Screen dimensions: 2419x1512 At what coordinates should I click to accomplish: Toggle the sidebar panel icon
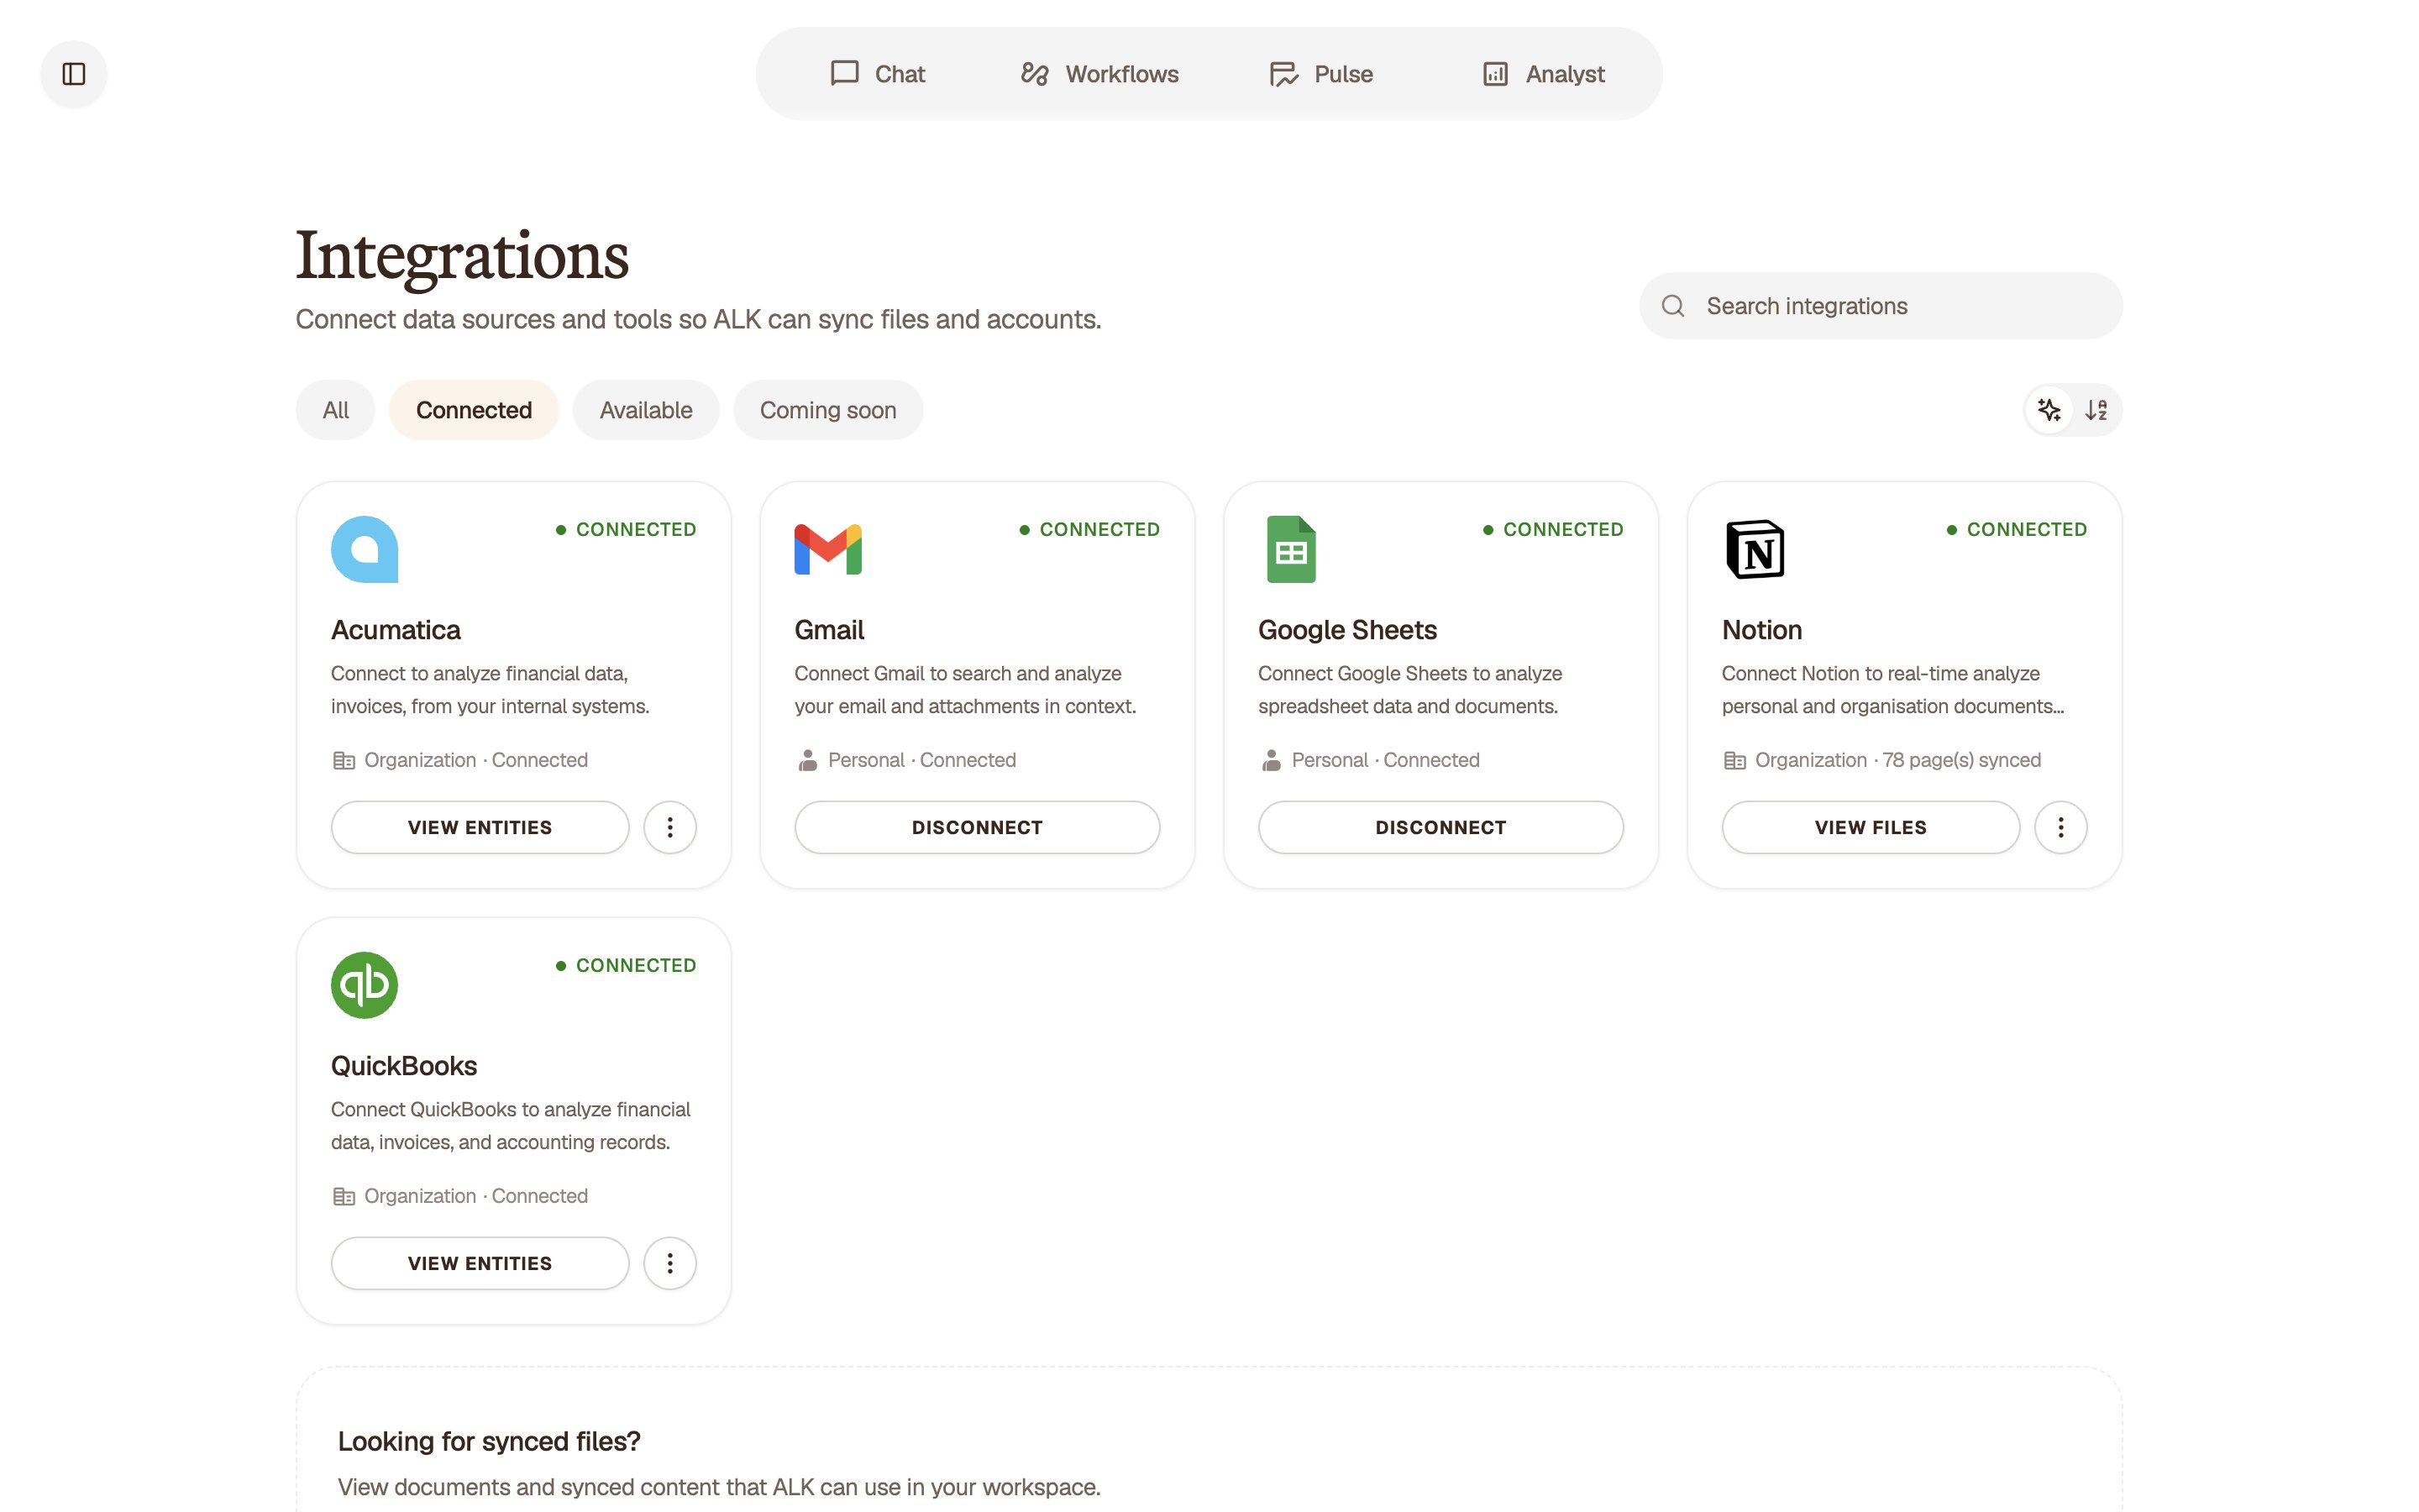74,74
